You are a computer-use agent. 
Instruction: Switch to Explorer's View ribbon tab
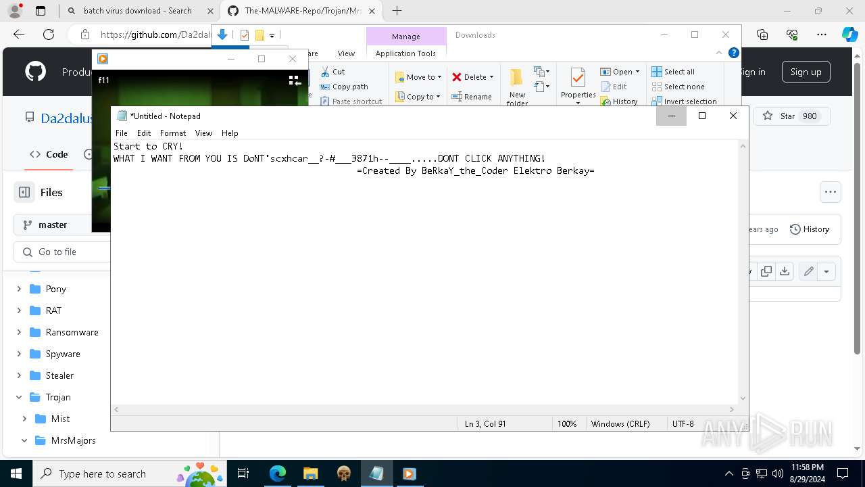346,53
